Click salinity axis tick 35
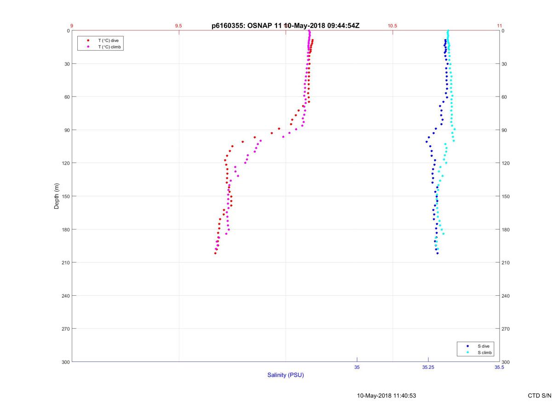 357,367
